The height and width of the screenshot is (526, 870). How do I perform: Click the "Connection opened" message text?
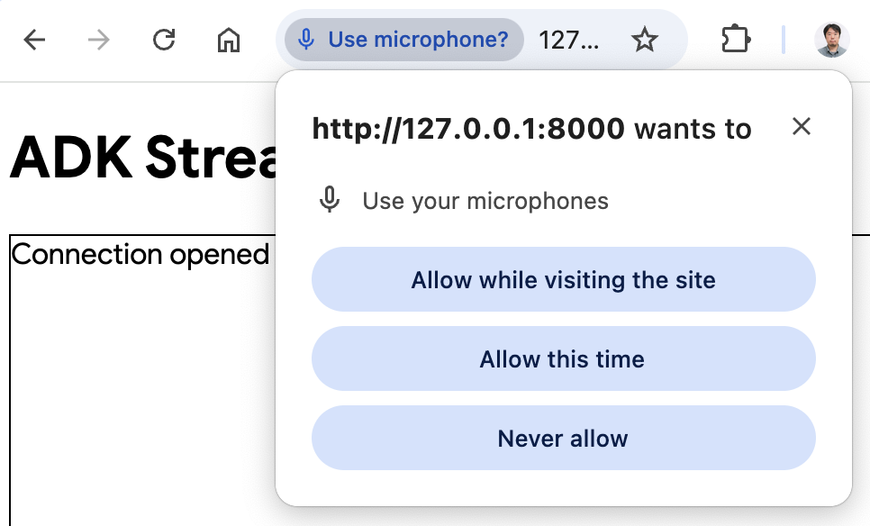[140, 255]
